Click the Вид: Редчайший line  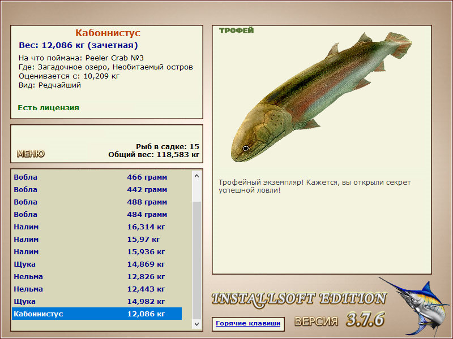coord(50,85)
